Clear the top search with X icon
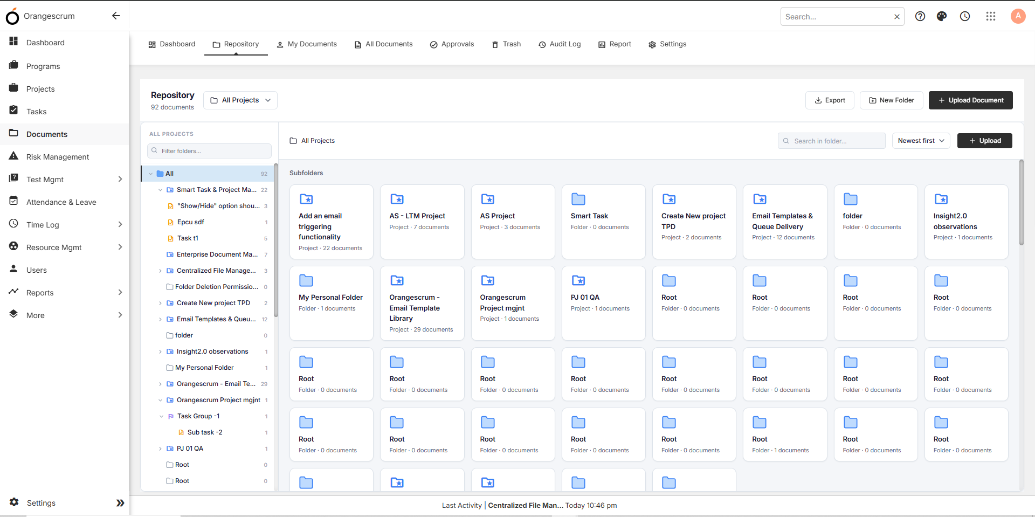The image size is (1035, 517). (897, 17)
